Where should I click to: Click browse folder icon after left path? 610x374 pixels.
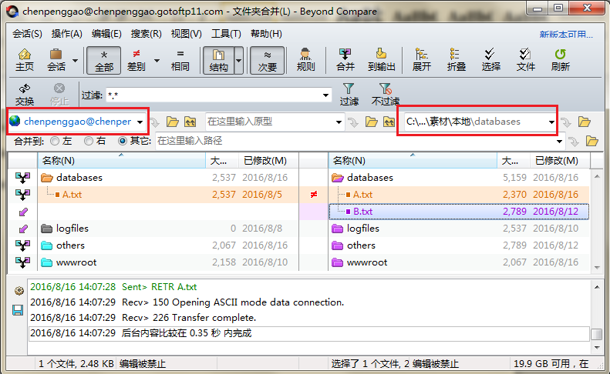click(172, 122)
